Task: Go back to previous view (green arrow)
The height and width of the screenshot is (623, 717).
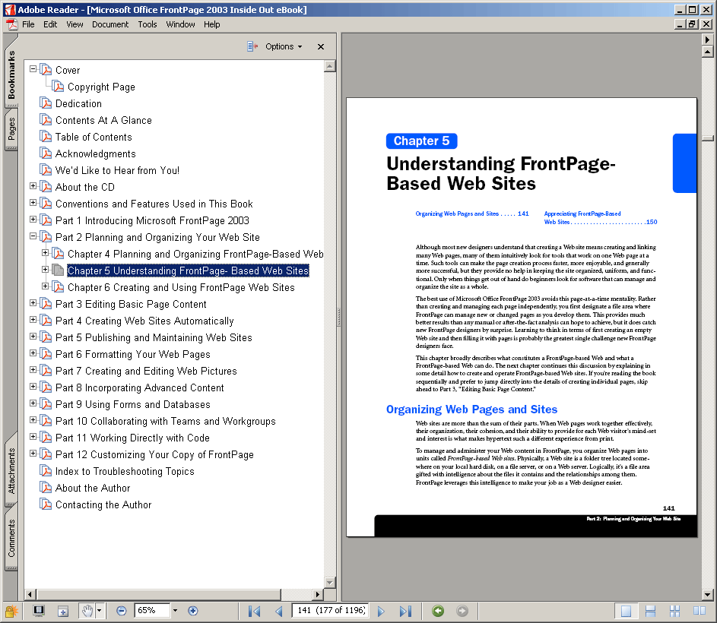Action: [x=438, y=611]
